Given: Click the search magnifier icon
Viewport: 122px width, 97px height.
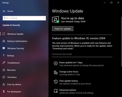Looking at the screenshot, I should point(44,18).
